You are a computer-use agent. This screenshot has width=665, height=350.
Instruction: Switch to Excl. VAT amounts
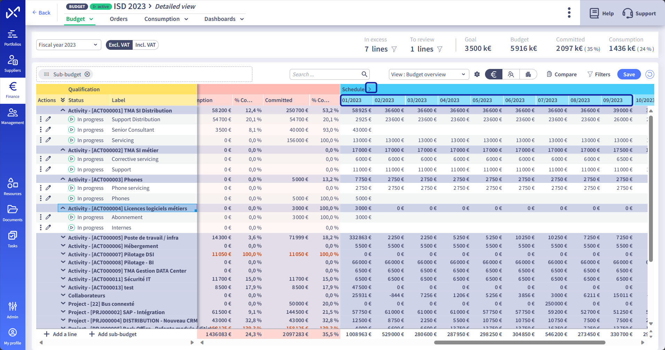point(119,45)
